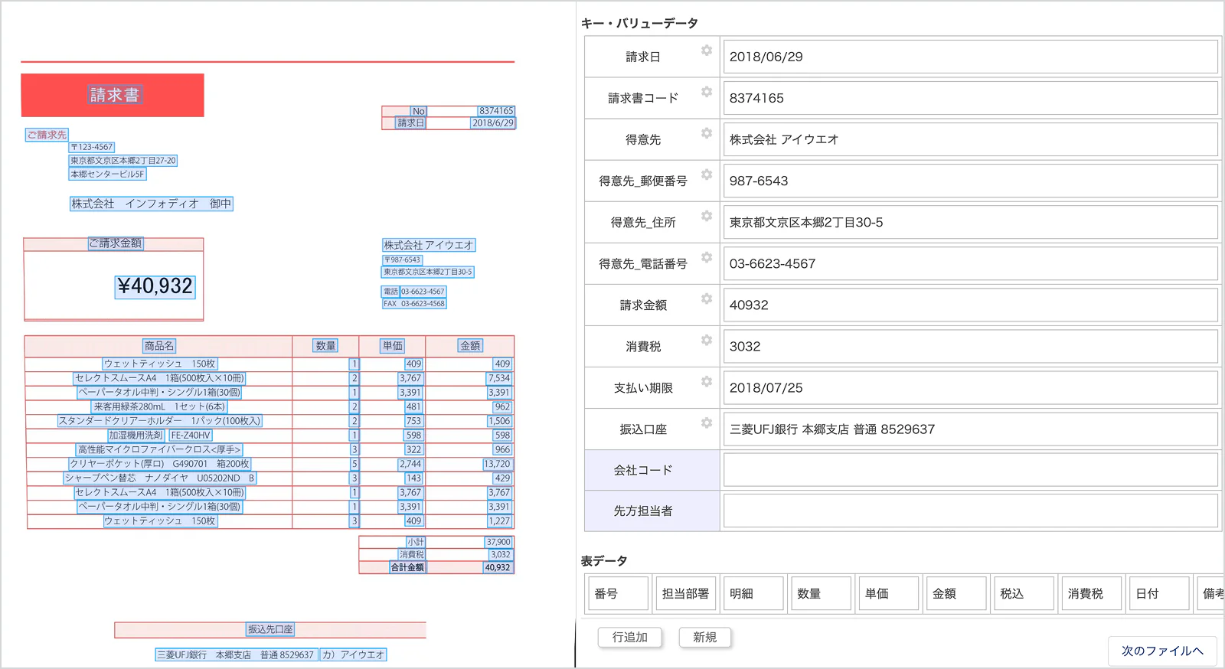The width and height of the screenshot is (1225, 669).
Task: Select the 担当部署 column header
Action: (x=685, y=593)
